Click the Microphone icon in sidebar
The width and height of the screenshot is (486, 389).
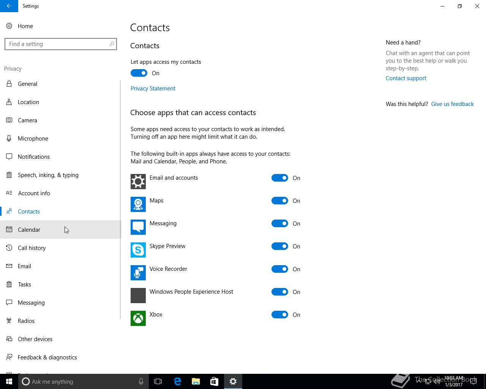pyautogui.click(x=9, y=139)
